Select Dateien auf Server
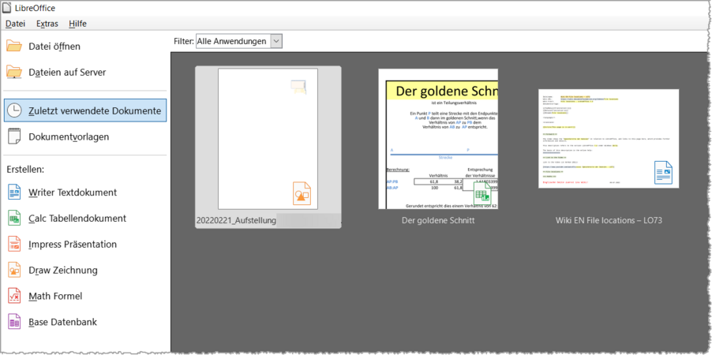This screenshot has width=712, height=355. 67,72
